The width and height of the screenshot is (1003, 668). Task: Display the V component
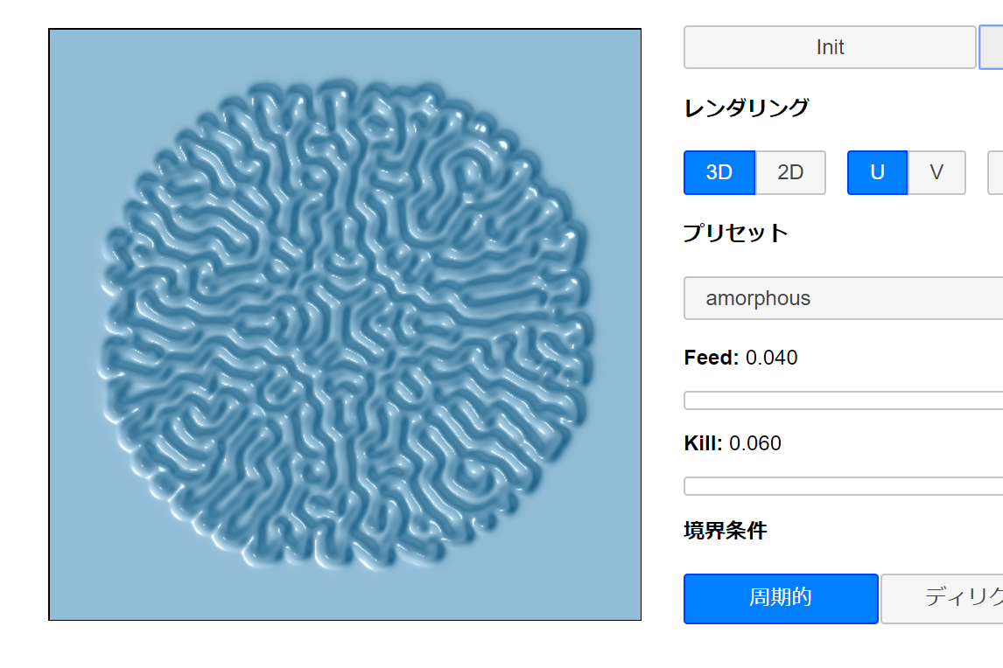936,172
